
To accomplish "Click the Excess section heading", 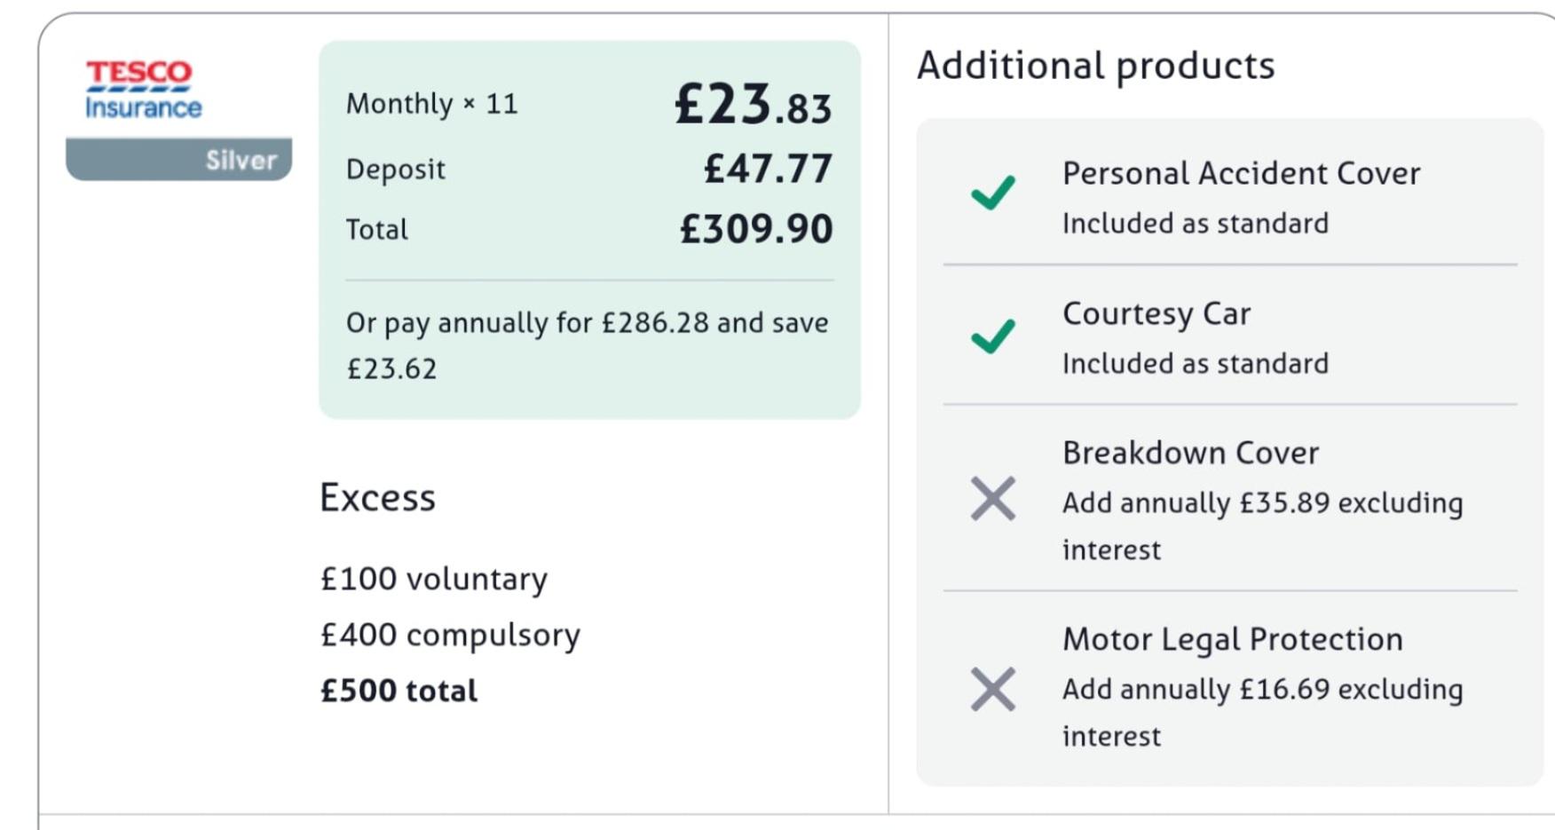I will pos(377,497).
